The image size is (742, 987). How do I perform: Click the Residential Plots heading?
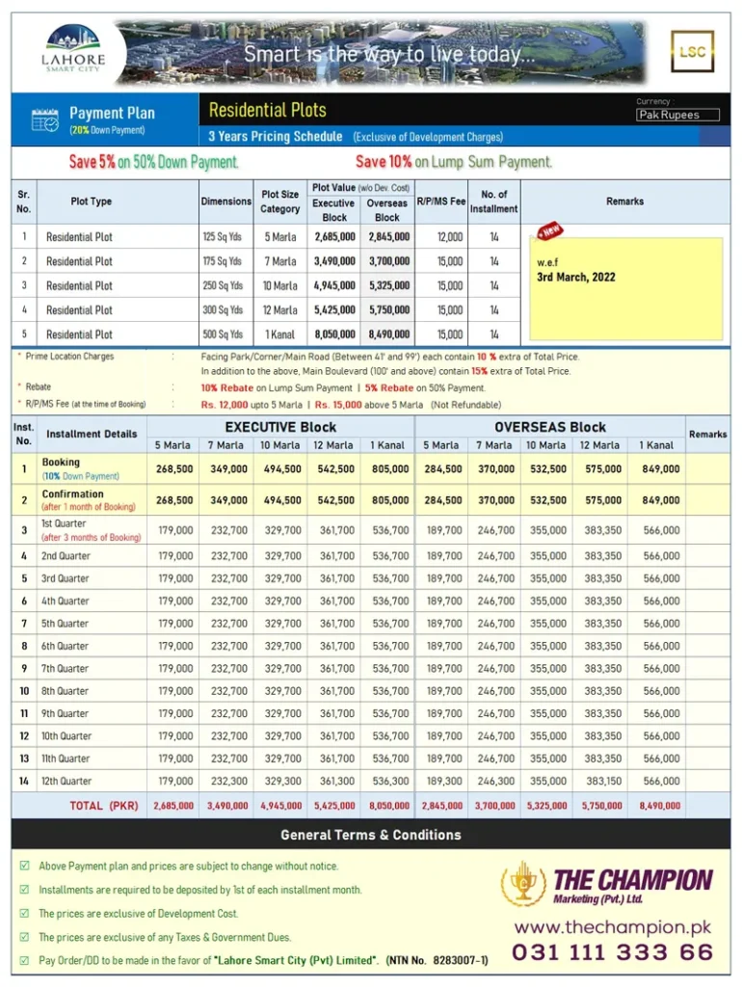(x=268, y=110)
